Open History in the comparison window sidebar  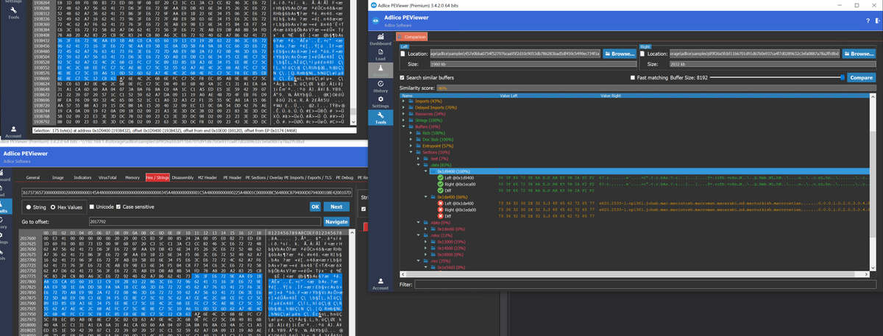click(380, 87)
